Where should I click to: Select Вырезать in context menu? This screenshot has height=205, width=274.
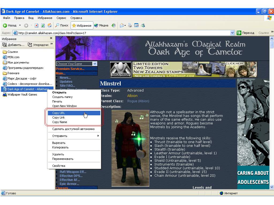74,143
